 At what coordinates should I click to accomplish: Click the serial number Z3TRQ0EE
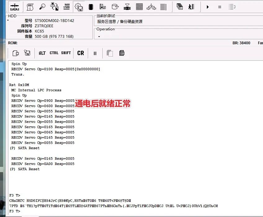44,26
